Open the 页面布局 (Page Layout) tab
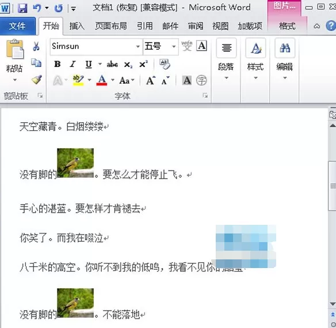336x328 pixels. point(111,26)
